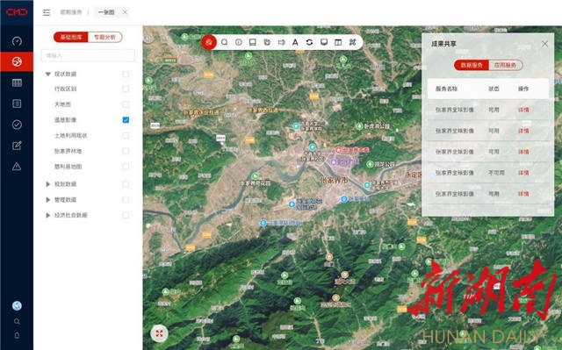
Task: Click the refresh arrows icon in map toolbar
Action: [x=309, y=42]
